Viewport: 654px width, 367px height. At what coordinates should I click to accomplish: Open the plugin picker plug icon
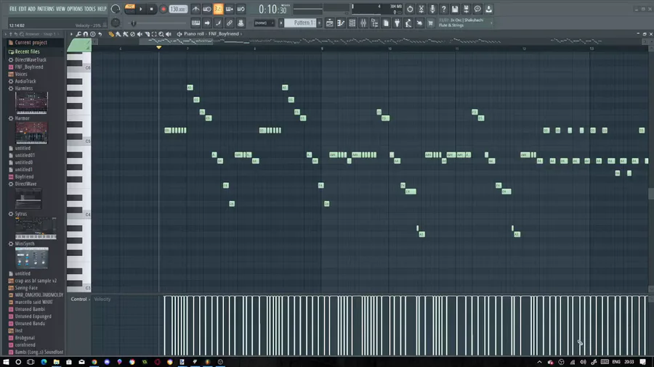(x=397, y=23)
